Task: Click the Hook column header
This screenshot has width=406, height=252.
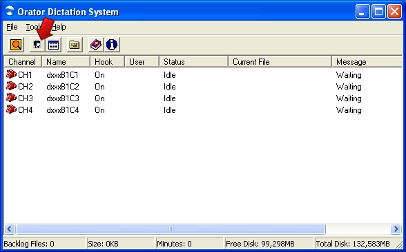Action: pyautogui.click(x=107, y=62)
